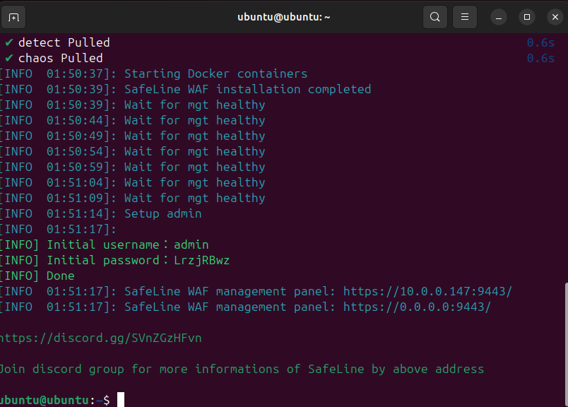The image size is (568, 407).
Task: Click the green checkmark beside detect
Action: coord(9,43)
